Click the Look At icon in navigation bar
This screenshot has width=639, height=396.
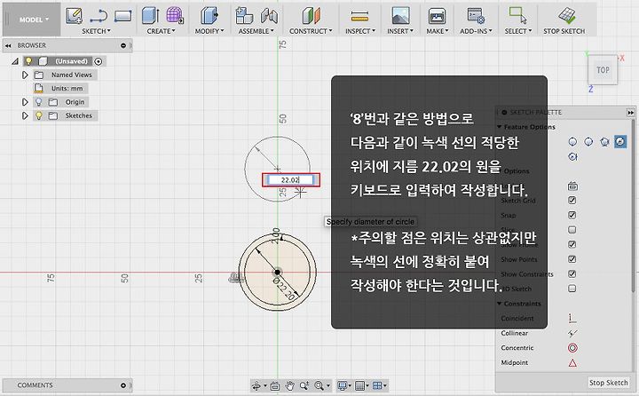tap(275, 385)
